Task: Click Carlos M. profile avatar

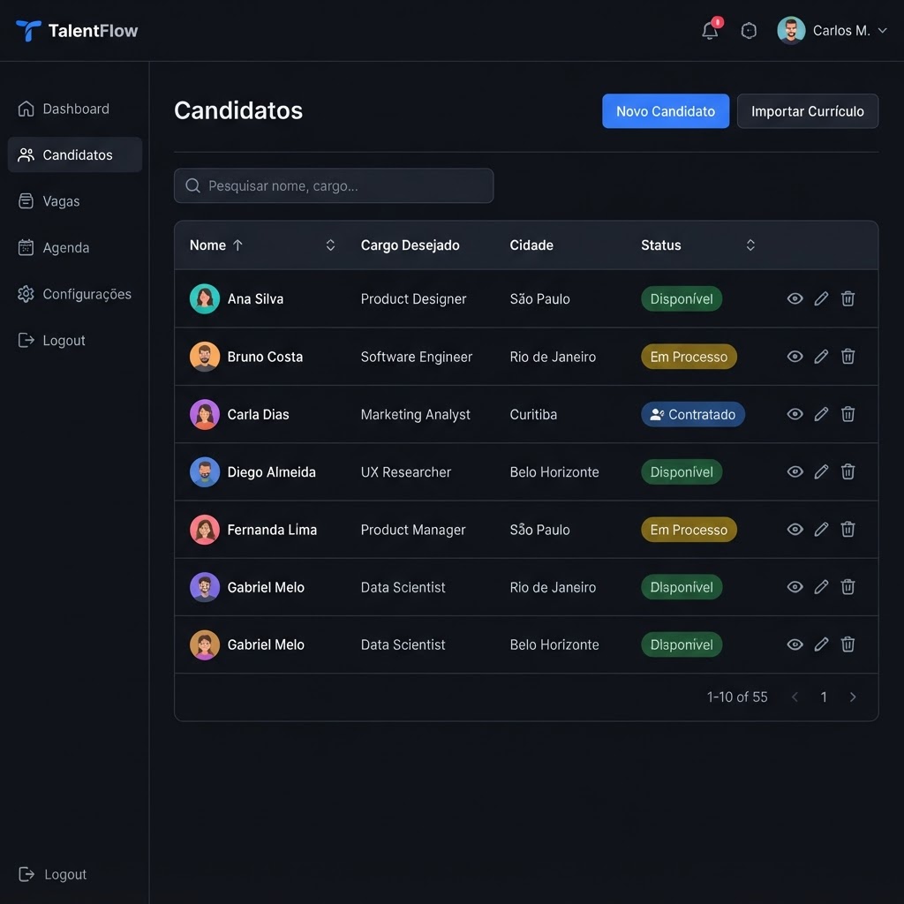Action: pos(791,31)
